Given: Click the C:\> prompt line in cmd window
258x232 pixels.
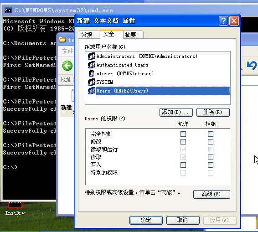Looking at the screenshot, I should 10,167.
